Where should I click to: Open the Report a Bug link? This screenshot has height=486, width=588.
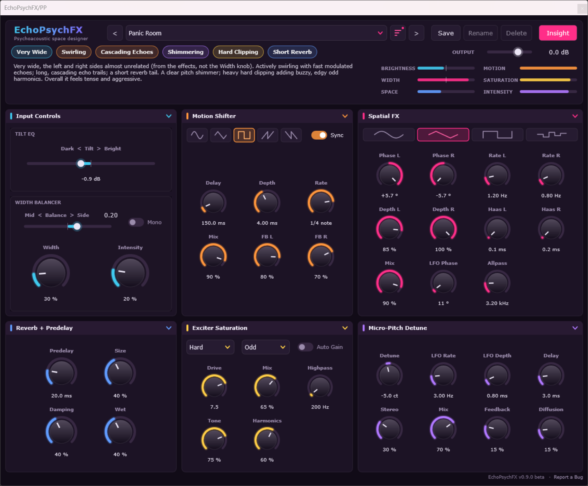pos(568,477)
